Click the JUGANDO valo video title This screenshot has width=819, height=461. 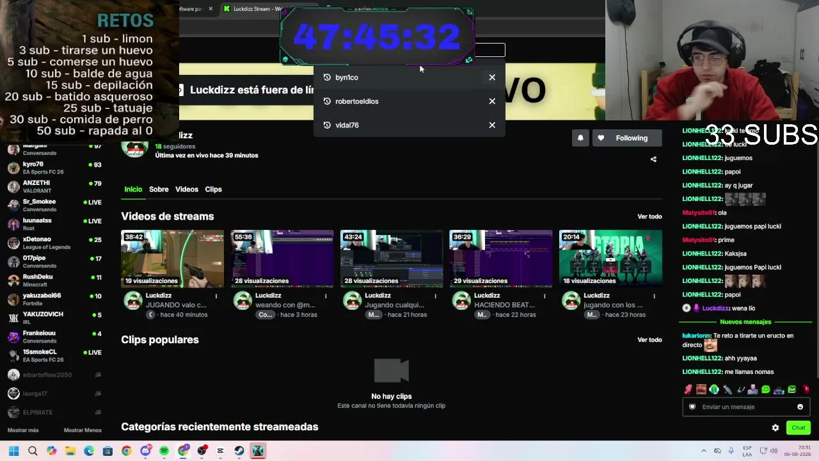(x=176, y=305)
